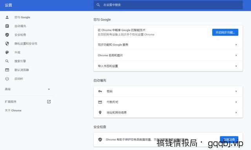The image size is (251, 150).
Task: Click the palette icon for 外观
Action: [x=7, y=52]
